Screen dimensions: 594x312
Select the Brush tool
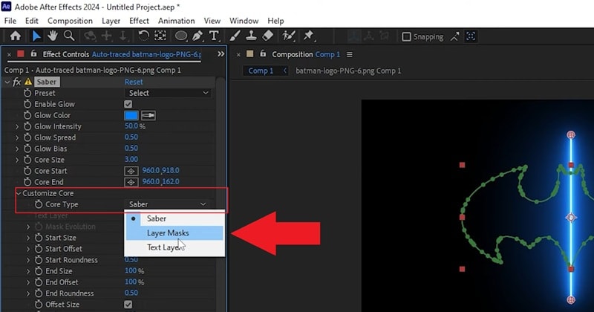click(x=235, y=36)
